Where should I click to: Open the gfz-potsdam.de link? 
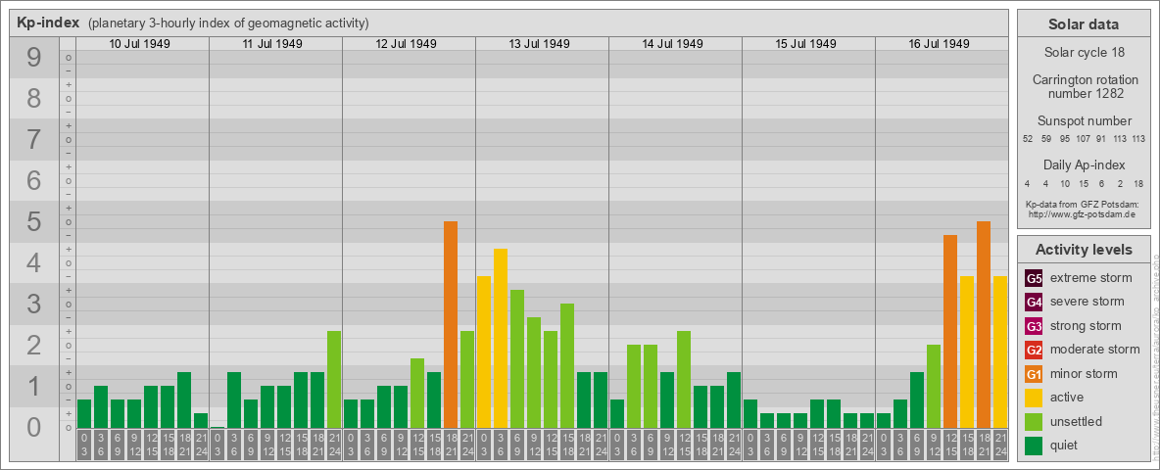pos(1082,213)
